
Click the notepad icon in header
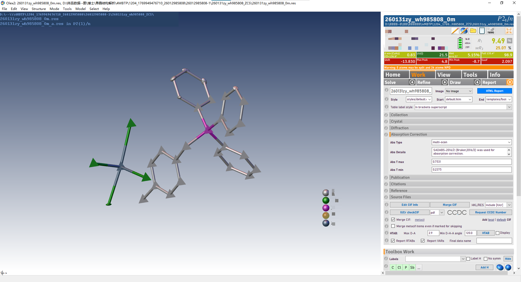pos(482,31)
